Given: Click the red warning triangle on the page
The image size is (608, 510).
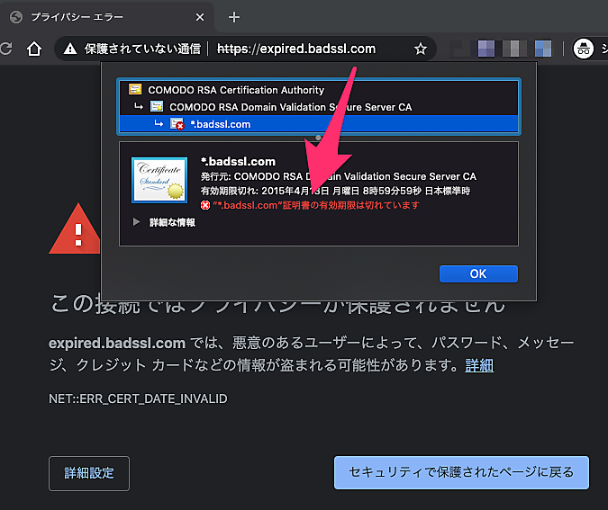Looking at the screenshot, I should coord(76,229).
